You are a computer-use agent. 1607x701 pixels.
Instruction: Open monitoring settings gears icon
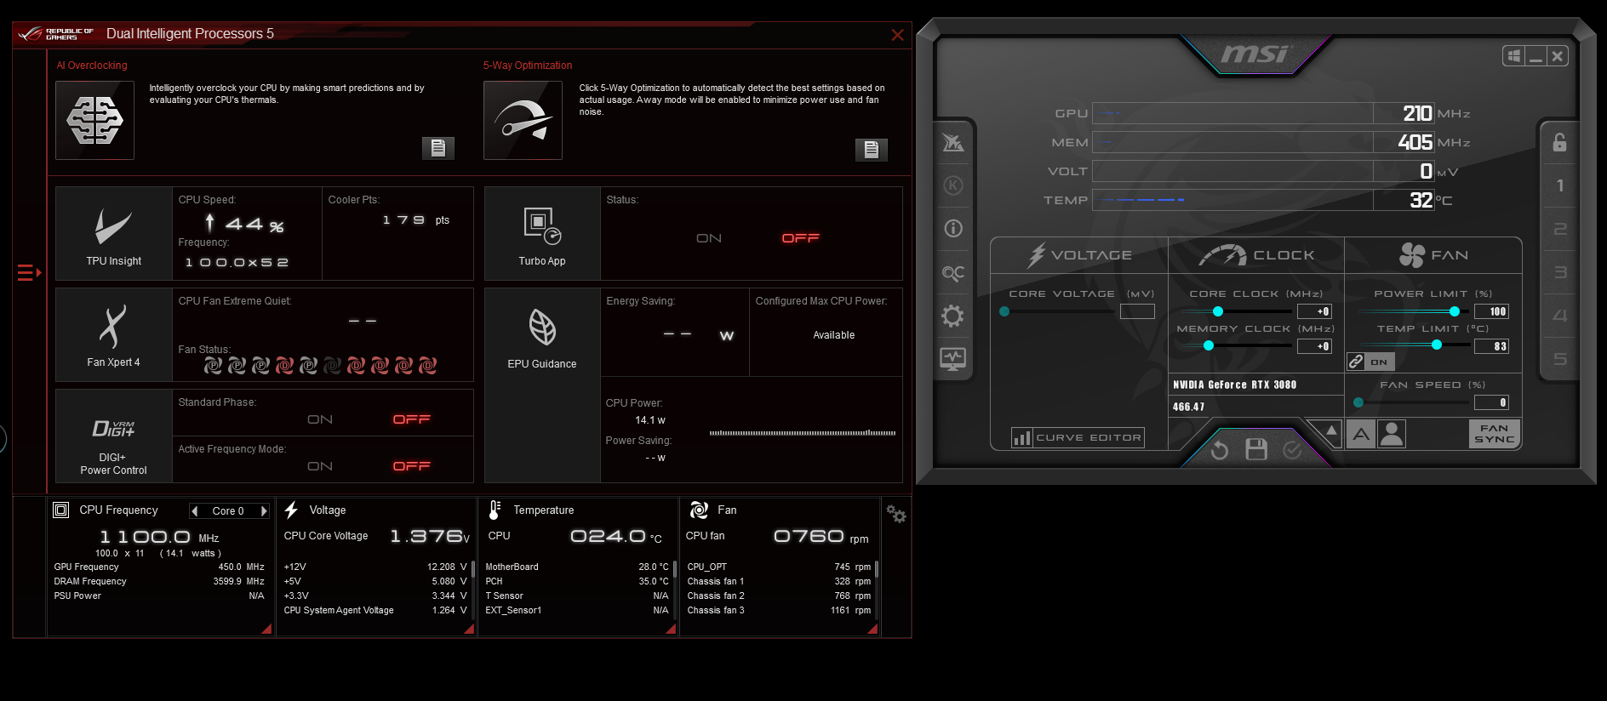[896, 514]
